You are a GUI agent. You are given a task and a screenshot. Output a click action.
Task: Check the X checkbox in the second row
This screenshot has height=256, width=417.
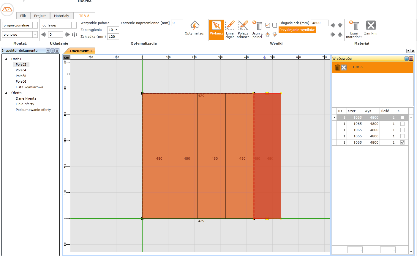coord(402,124)
